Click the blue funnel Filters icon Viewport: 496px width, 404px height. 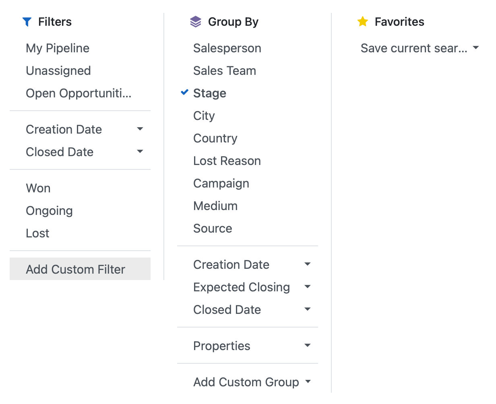pyautogui.click(x=27, y=22)
